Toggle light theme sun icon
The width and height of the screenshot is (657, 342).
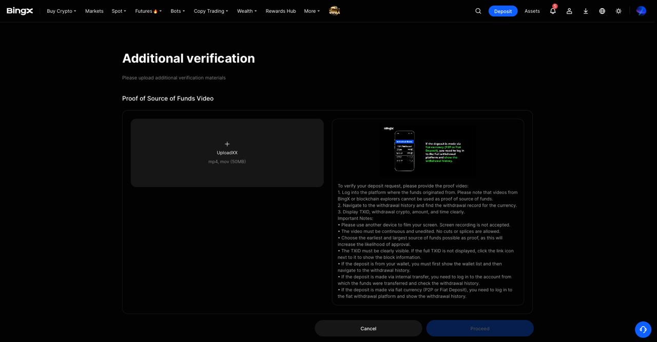coord(619,11)
